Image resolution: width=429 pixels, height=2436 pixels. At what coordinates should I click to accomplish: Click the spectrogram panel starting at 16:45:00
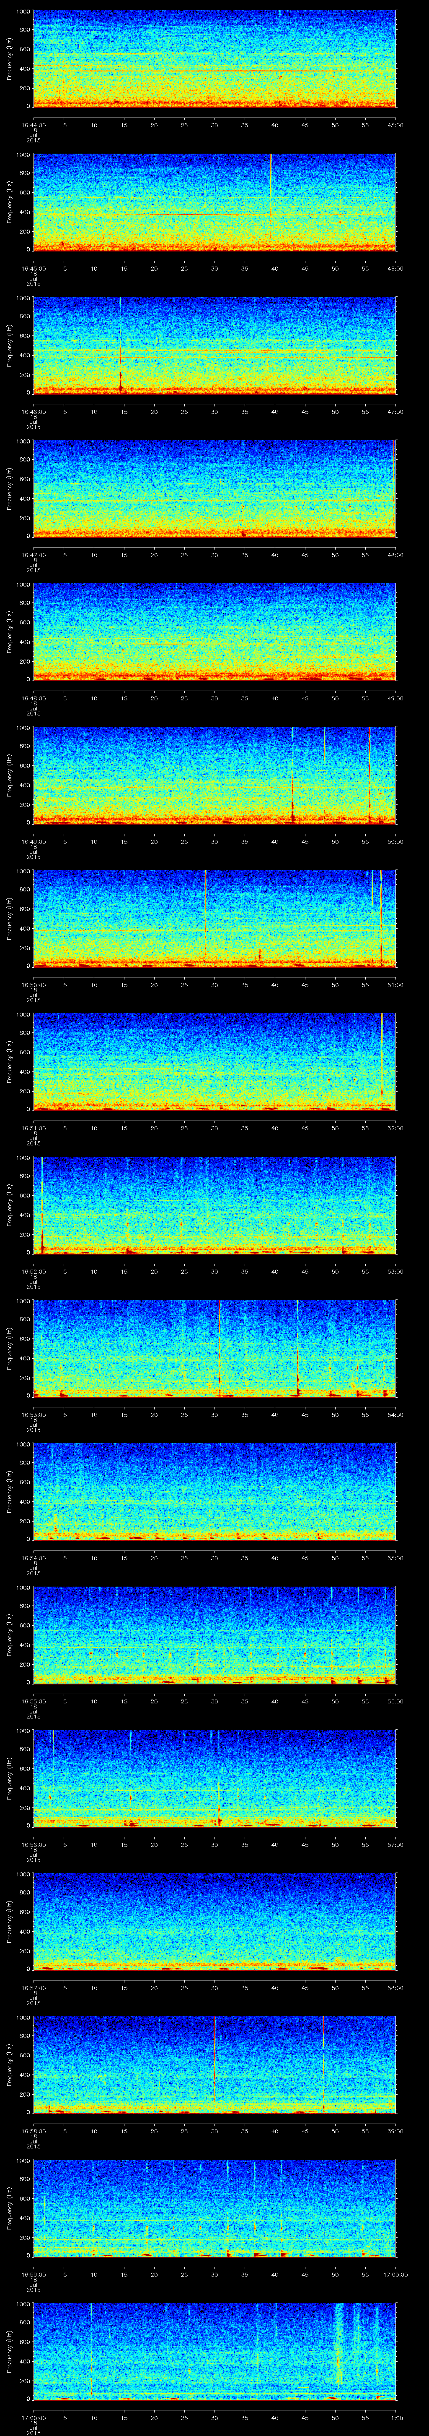pos(214,202)
